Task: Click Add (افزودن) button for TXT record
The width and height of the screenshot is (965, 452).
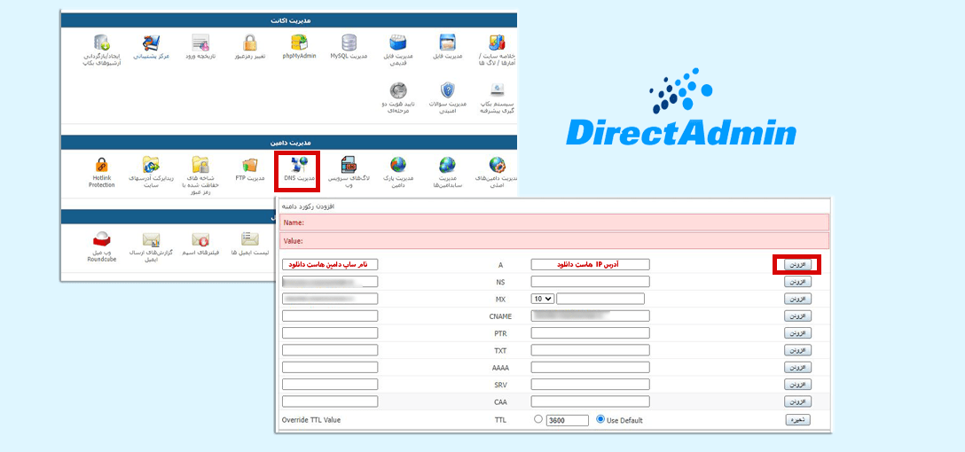Action: pyautogui.click(x=797, y=350)
